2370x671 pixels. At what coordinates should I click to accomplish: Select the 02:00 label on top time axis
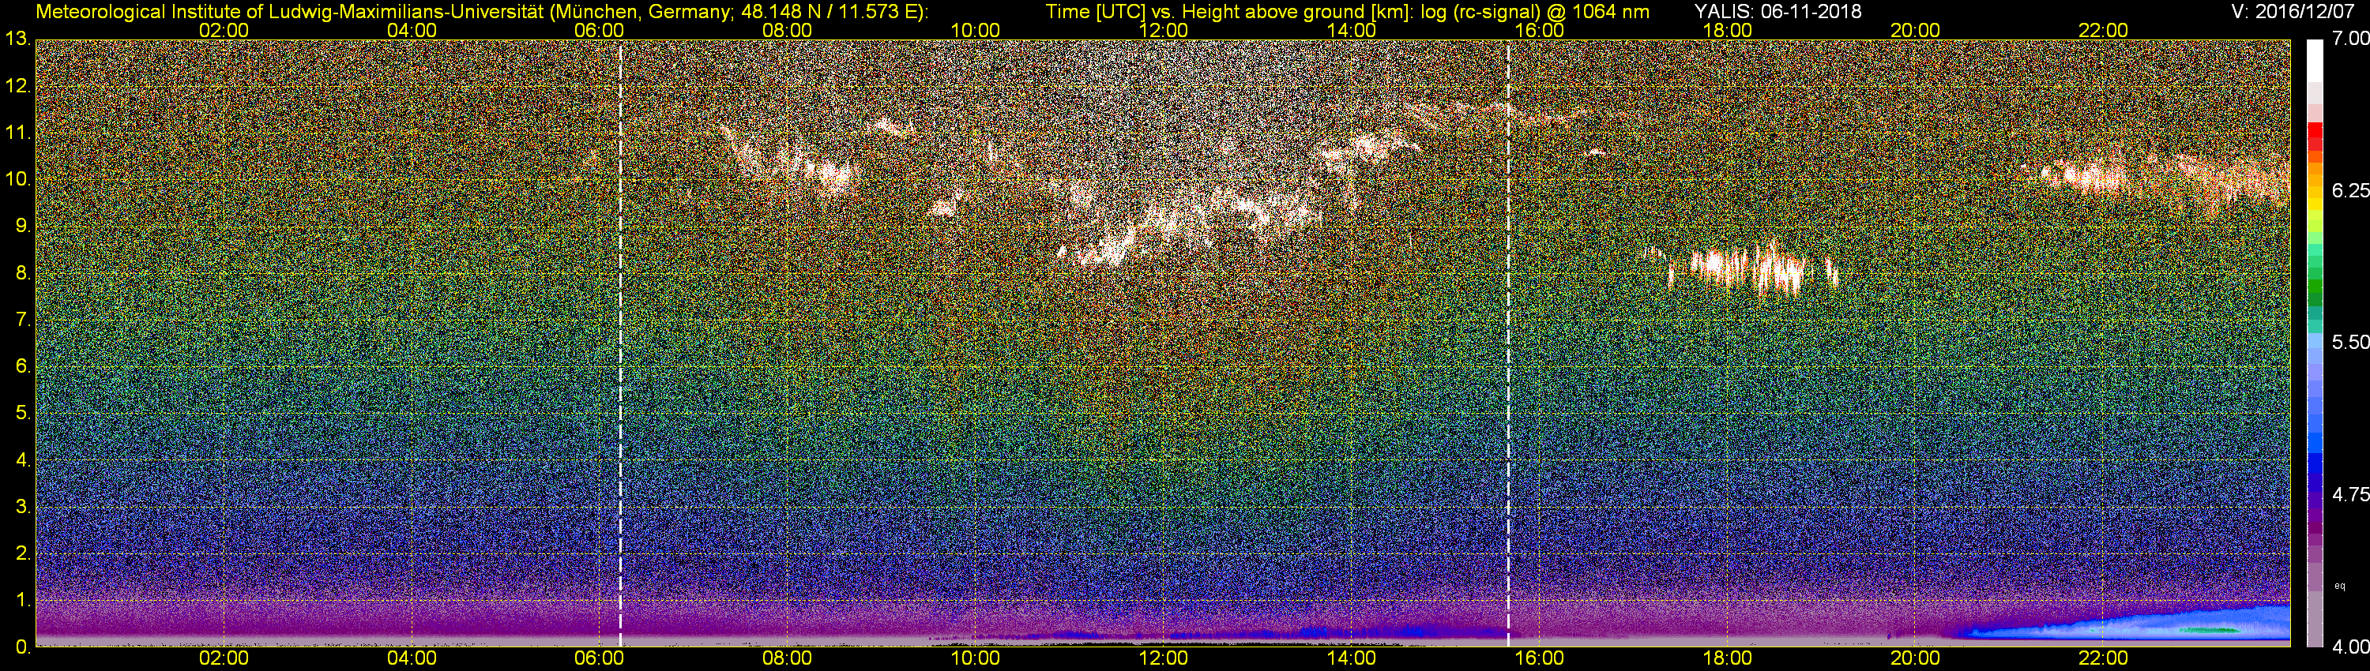[224, 30]
